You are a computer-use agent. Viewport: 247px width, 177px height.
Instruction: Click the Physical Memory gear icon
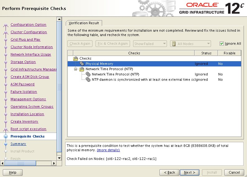click(82, 64)
